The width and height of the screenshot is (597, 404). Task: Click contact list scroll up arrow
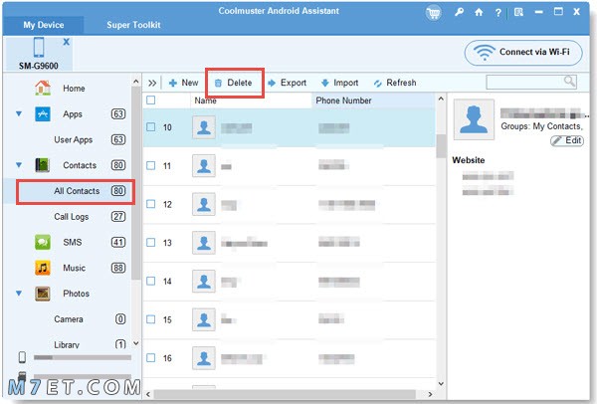click(x=441, y=99)
